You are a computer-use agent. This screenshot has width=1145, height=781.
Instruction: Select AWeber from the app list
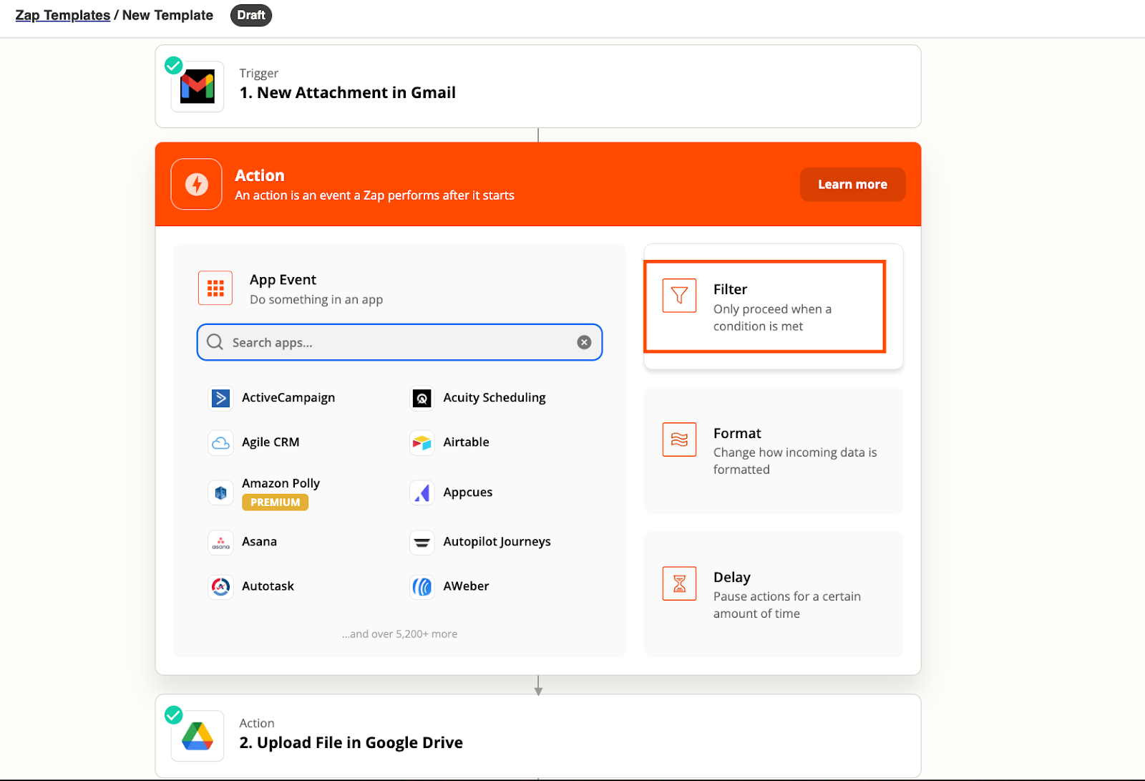465,586
